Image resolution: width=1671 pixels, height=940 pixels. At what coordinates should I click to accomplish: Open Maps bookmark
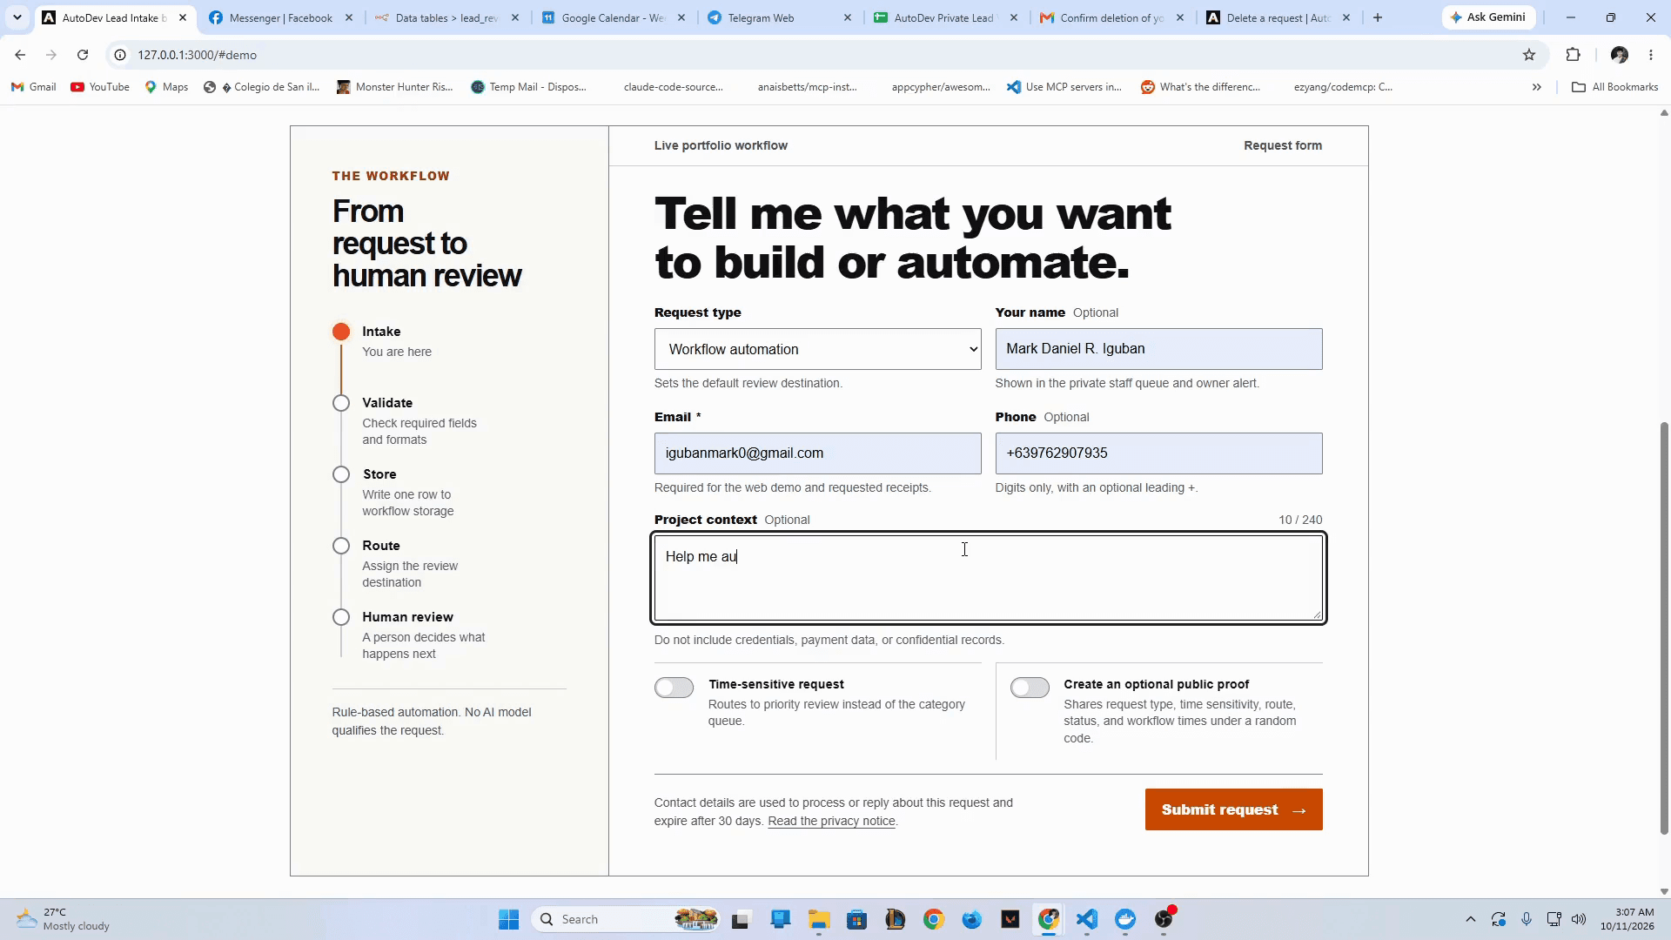click(x=166, y=87)
